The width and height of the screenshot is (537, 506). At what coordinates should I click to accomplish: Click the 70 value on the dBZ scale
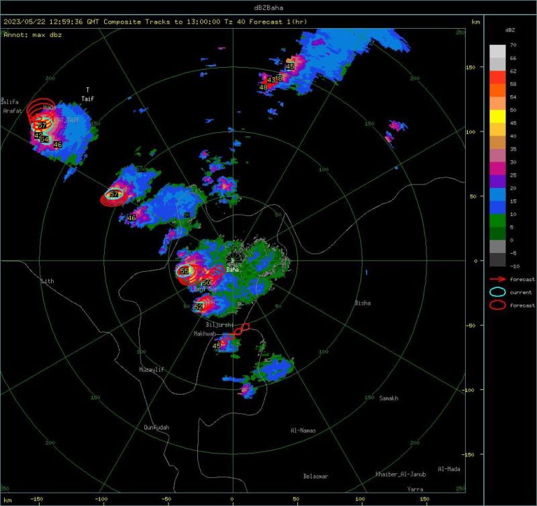[x=513, y=45]
